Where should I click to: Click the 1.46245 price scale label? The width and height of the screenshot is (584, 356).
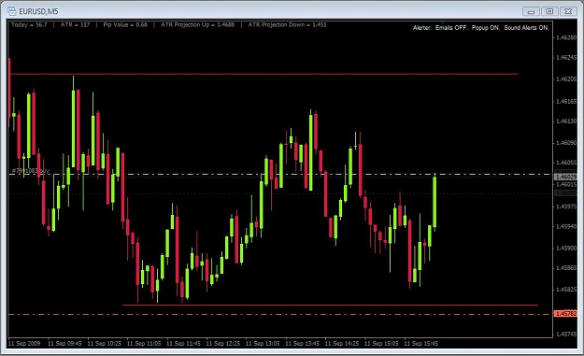(565, 57)
